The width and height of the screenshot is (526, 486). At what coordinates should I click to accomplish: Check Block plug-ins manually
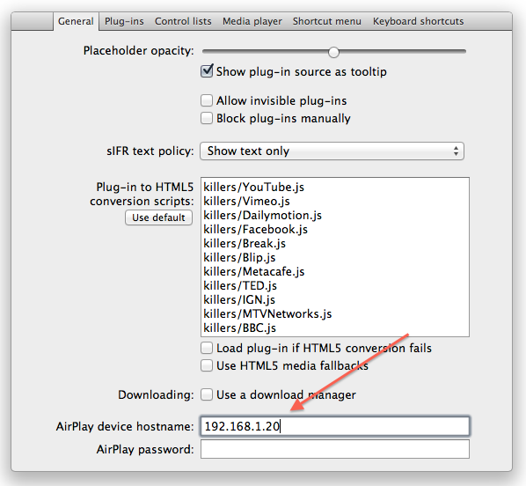coord(207,118)
